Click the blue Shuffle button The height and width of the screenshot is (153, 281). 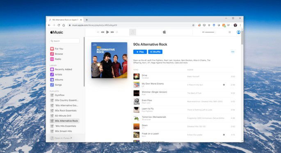pyautogui.click(x=155, y=52)
